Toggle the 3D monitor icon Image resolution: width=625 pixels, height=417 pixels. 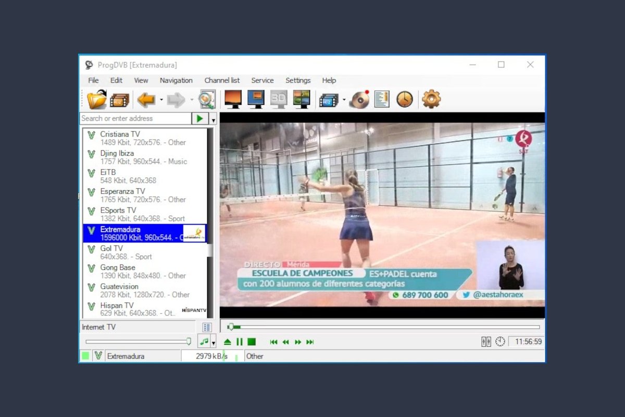click(x=279, y=99)
